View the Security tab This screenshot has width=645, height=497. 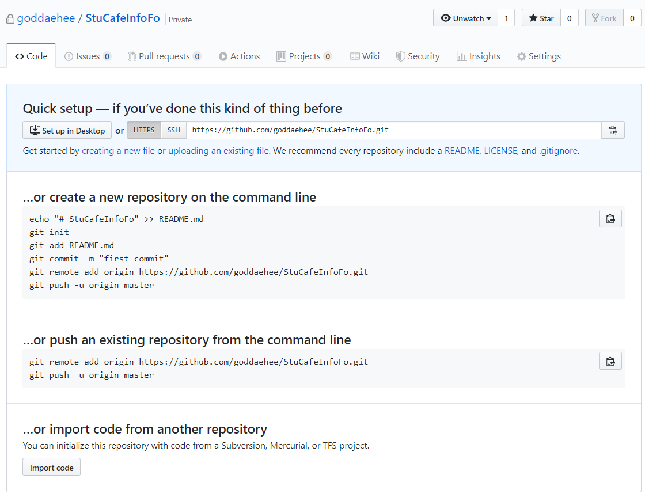418,56
